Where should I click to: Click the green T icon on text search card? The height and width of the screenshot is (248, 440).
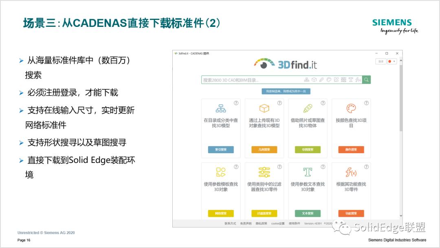tap(308, 172)
